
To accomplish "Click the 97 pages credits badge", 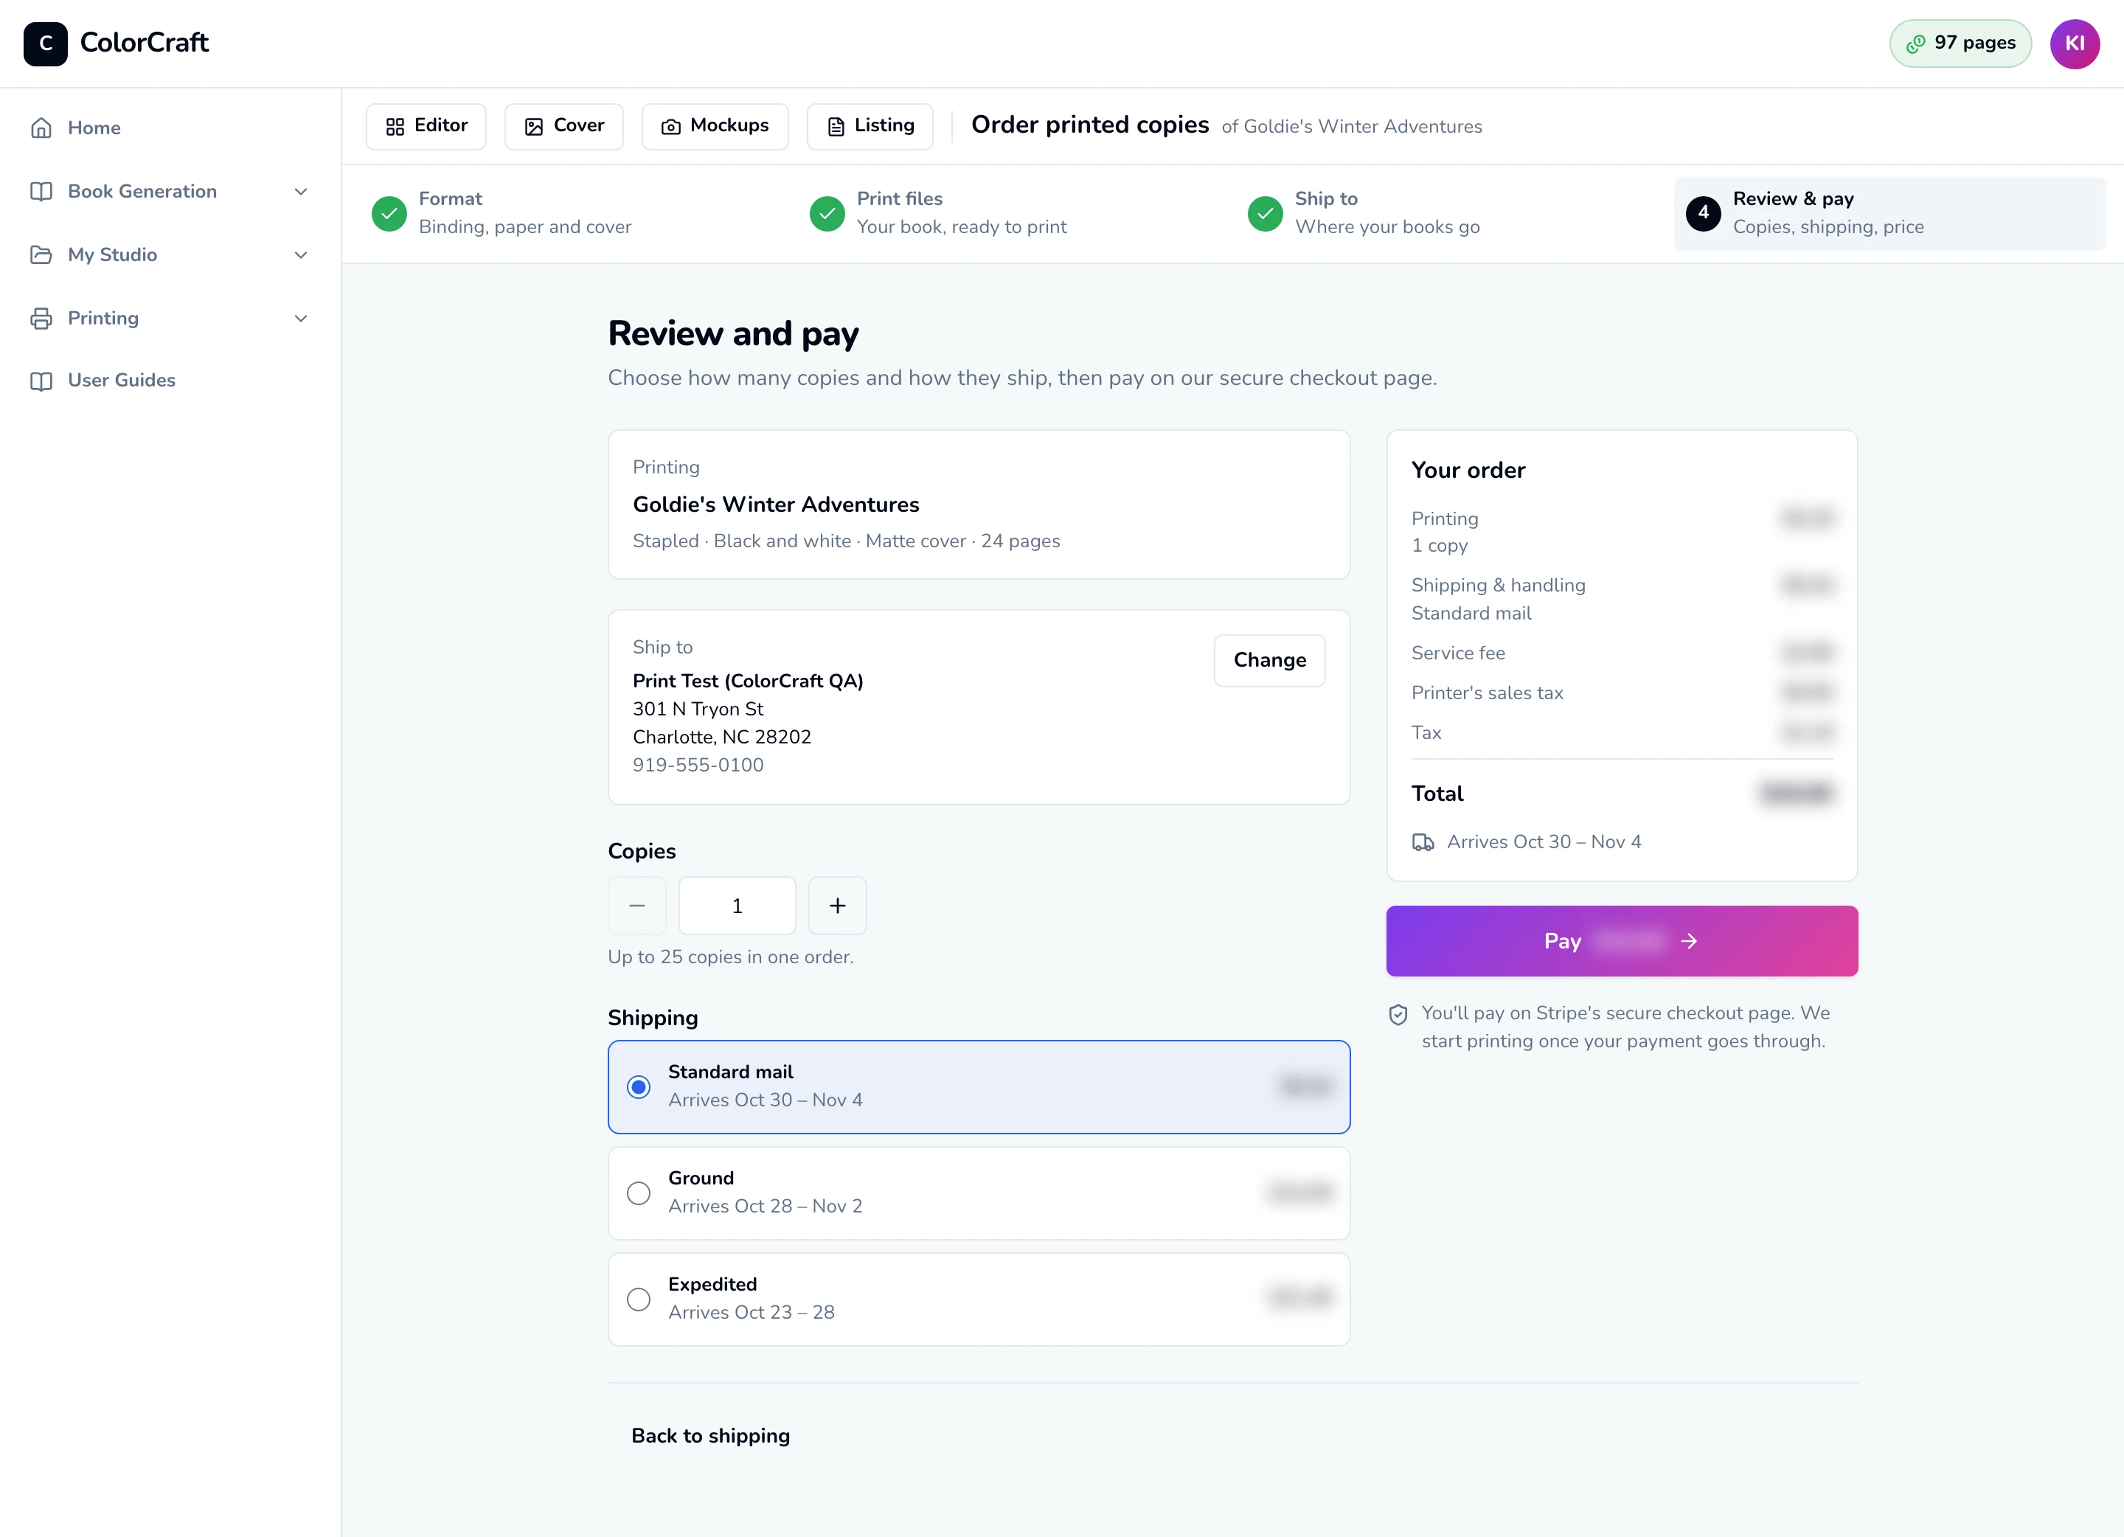I will point(1960,43).
